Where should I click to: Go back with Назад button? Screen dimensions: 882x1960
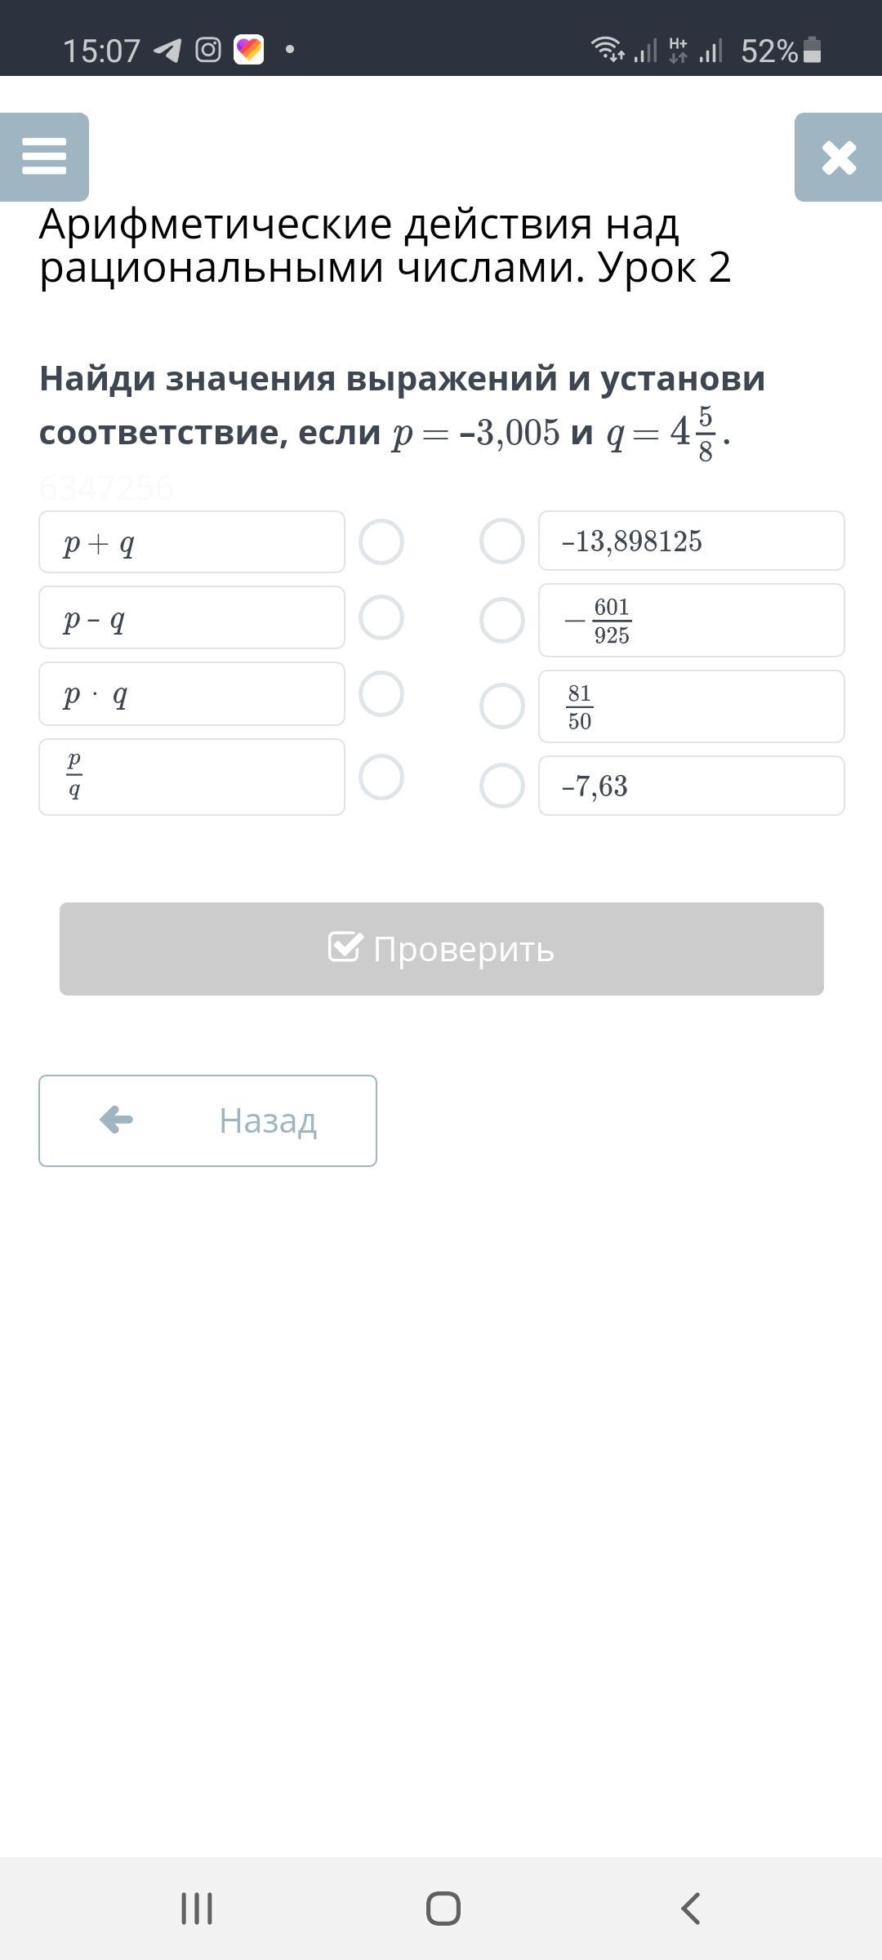207,1120
